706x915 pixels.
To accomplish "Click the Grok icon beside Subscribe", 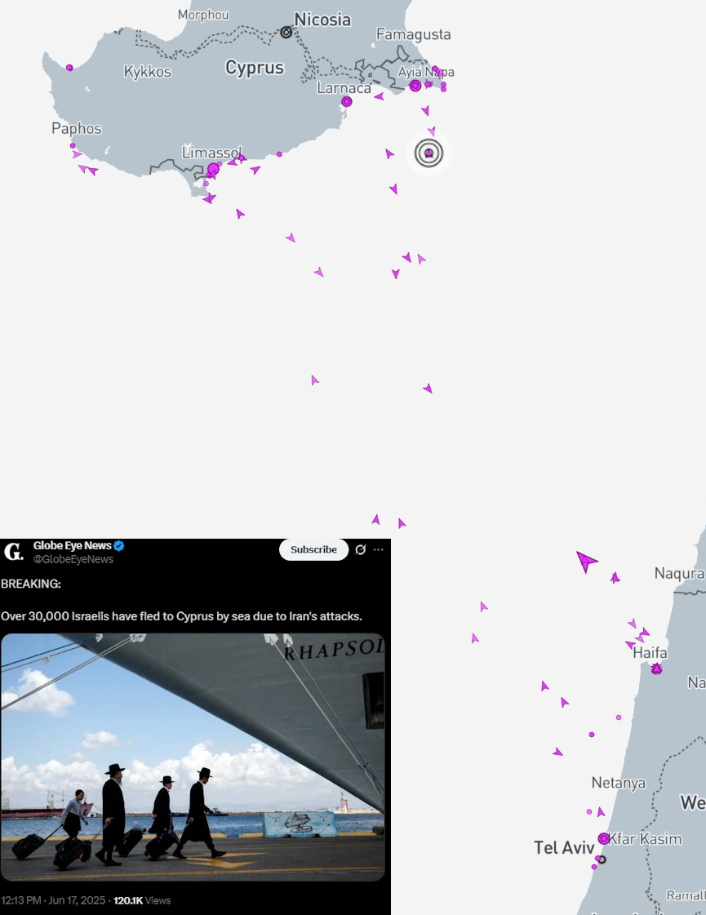I will pyautogui.click(x=361, y=549).
